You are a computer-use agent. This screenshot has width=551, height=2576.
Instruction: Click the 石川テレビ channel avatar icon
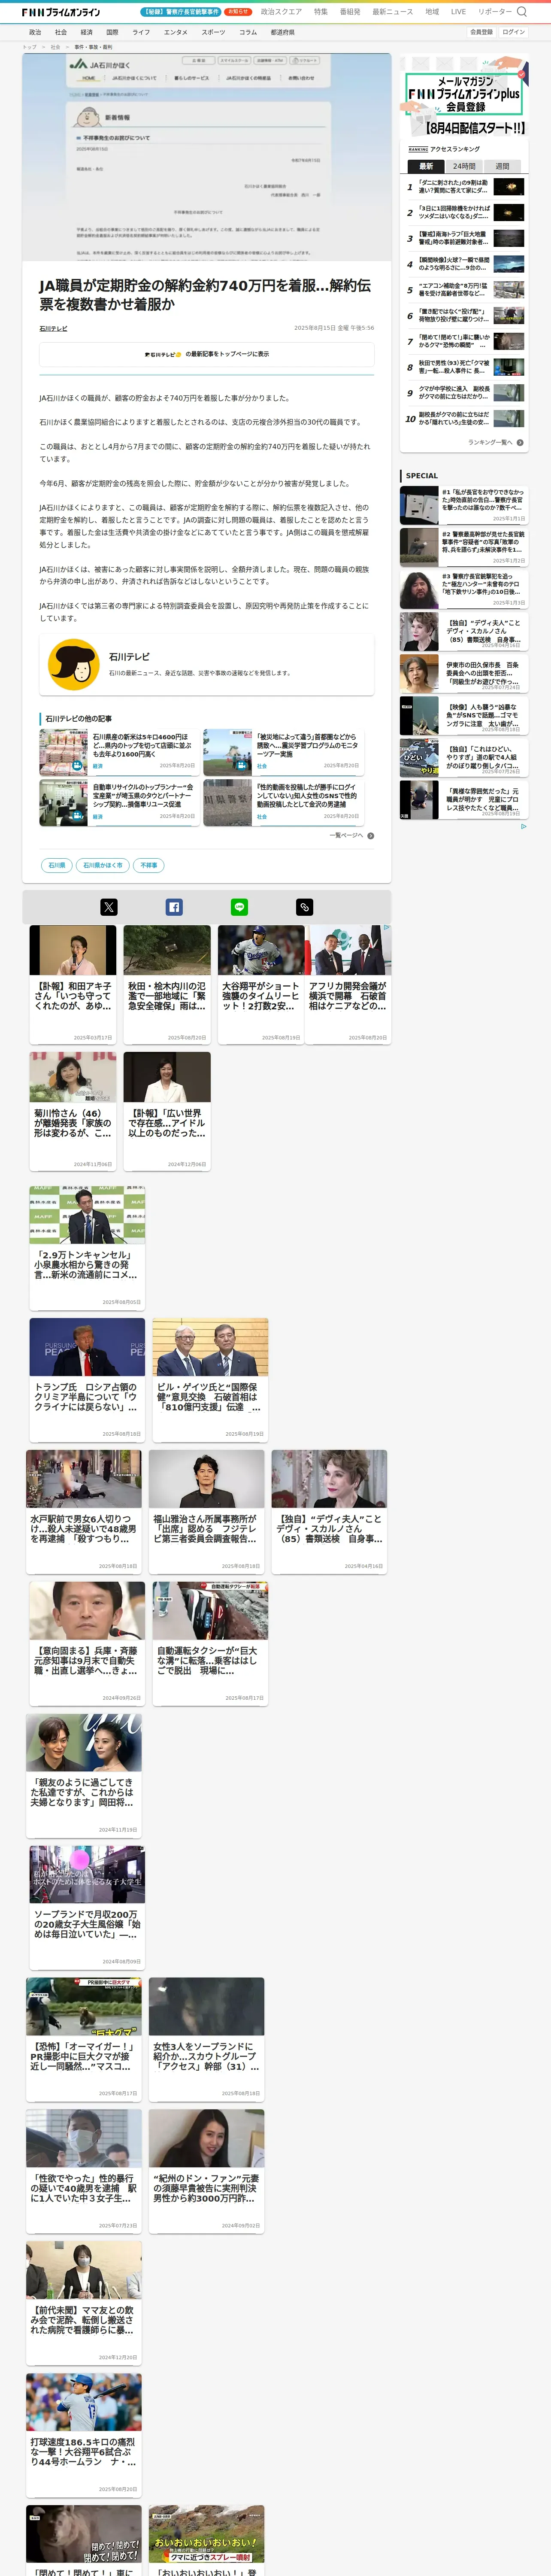point(74,665)
